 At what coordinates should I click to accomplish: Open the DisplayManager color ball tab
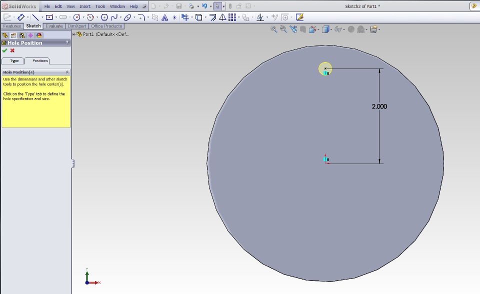39,35
